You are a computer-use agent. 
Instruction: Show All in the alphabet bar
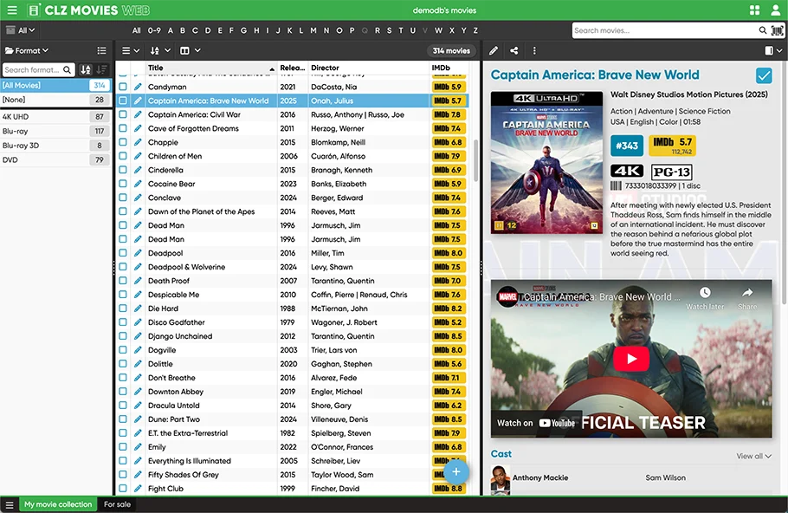click(136, 30)
